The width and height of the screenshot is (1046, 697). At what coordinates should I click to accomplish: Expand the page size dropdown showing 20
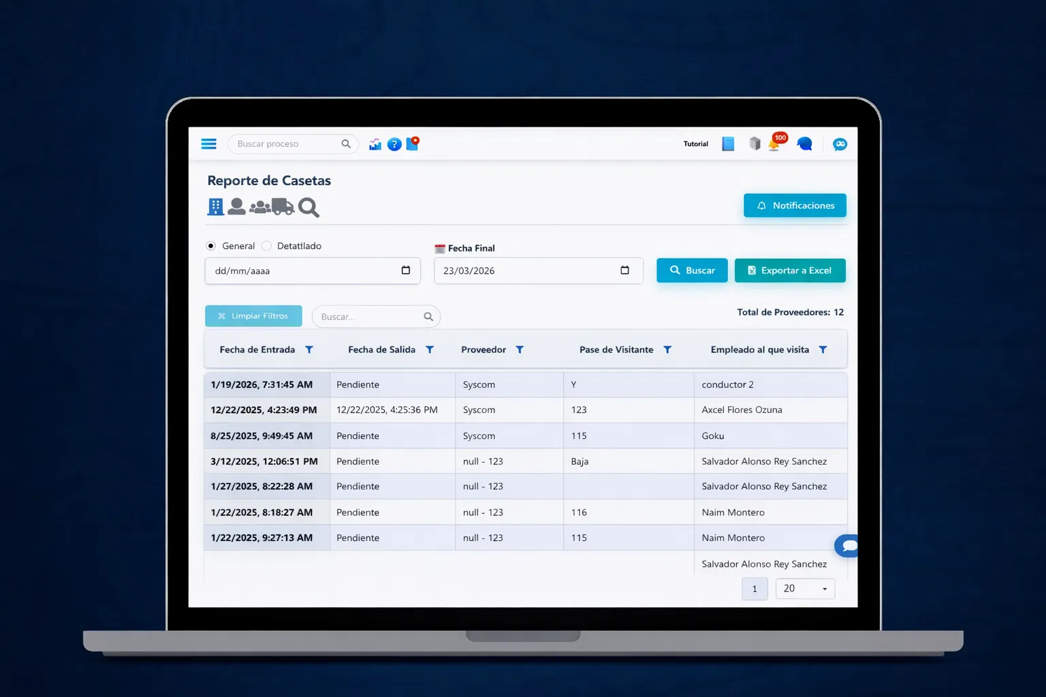coord(805,588)
